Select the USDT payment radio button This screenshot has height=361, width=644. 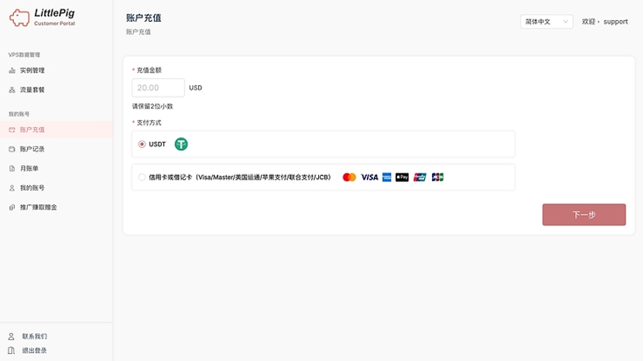(142, 144)
